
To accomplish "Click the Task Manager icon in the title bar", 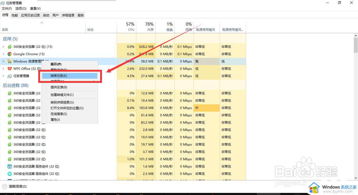I will (x=3, y=3).
